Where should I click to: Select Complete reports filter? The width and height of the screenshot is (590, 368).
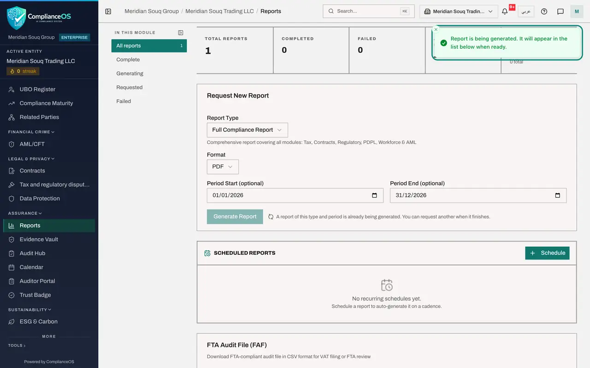tap(149, 59)
